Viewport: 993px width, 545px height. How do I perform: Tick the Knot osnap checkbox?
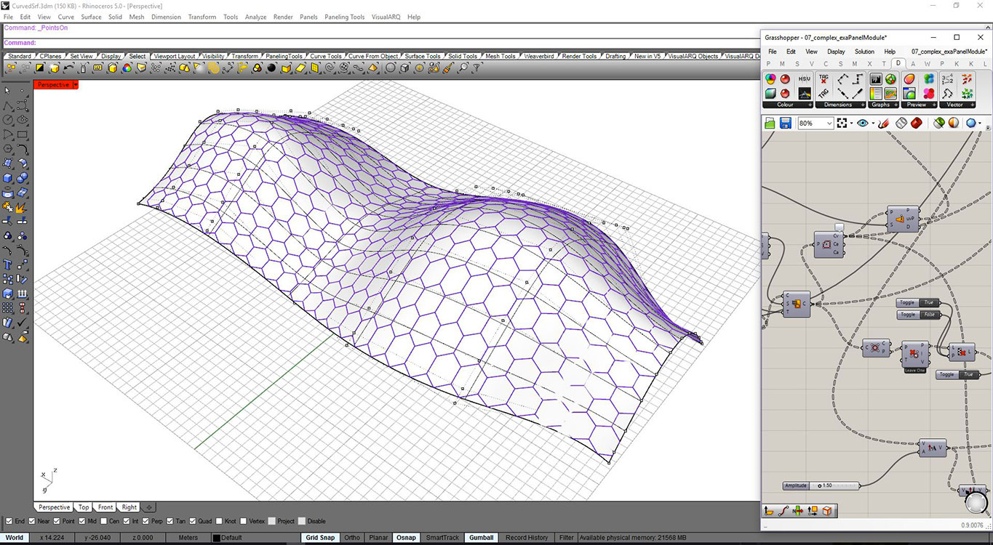click(x=219, y=521)
